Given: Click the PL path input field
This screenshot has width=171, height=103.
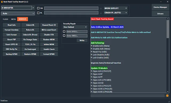Looking at the screenshot, I should pos(71,13).
